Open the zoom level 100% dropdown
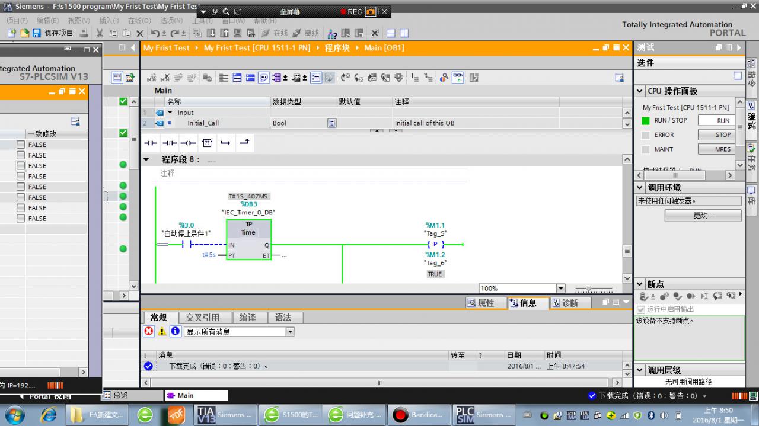Viewport: 759px width, 426px height. [561, 289]
